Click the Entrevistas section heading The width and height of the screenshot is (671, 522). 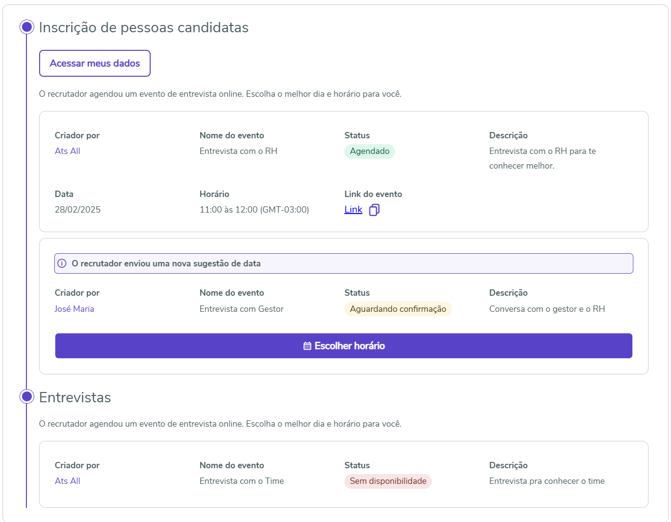[75, 397]
